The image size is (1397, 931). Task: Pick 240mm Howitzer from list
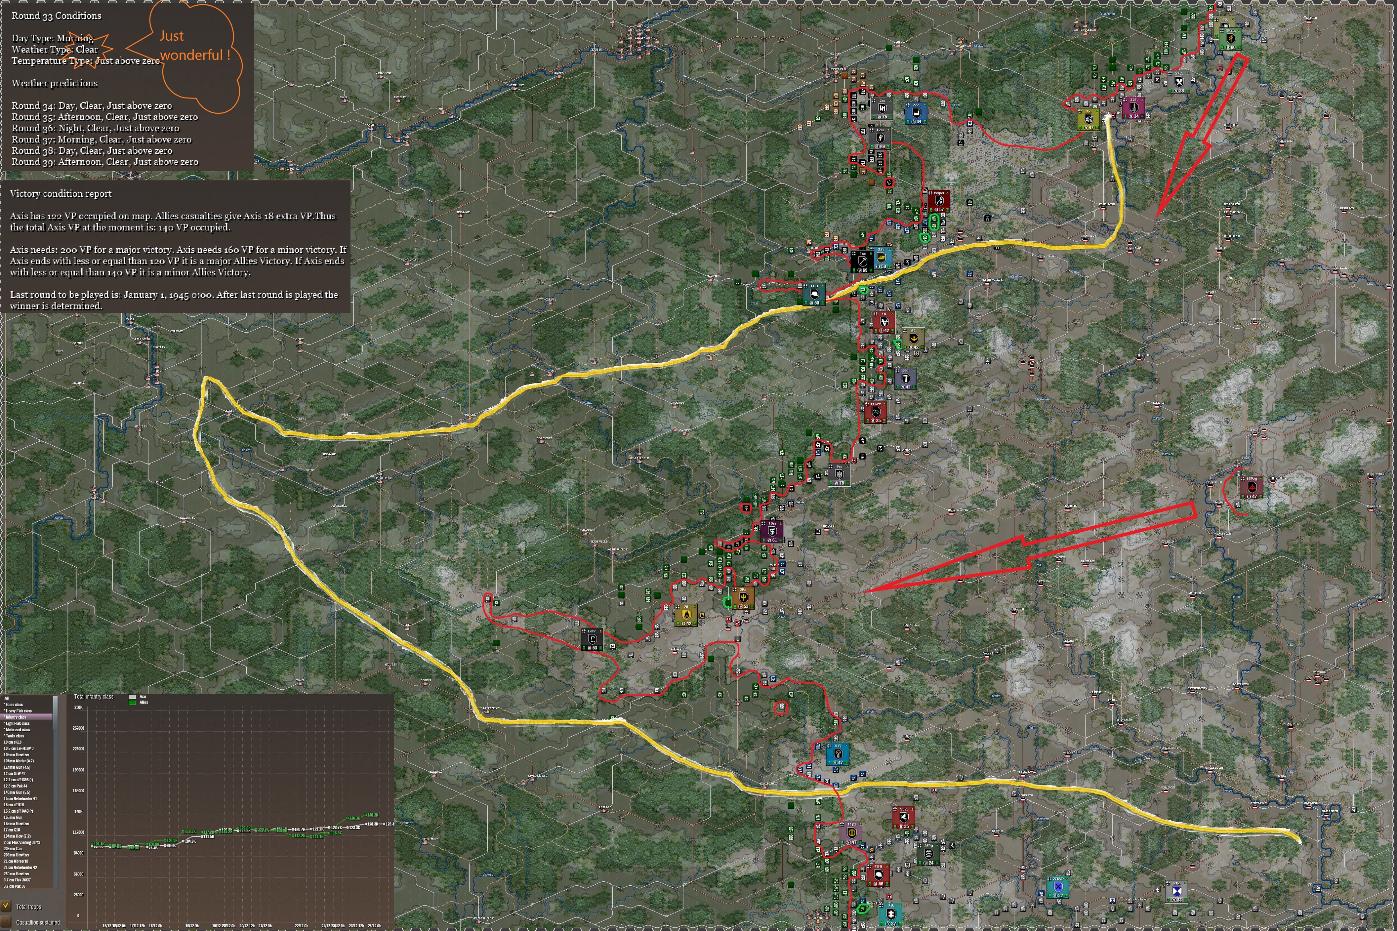tap(27, 873)
